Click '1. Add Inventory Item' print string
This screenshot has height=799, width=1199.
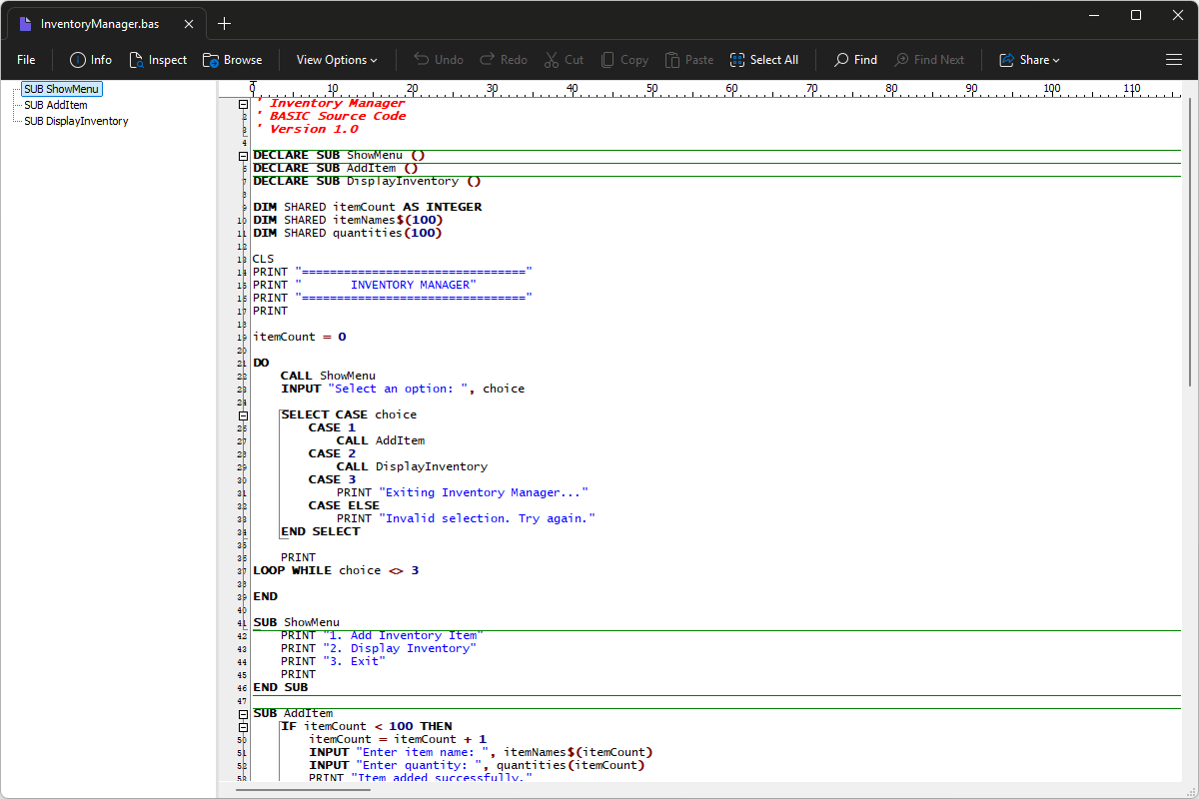(403, 635)
